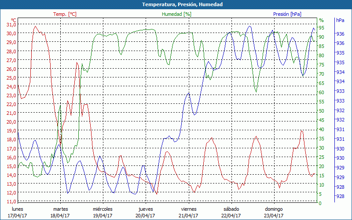Viewport: 352px width, 220px height.
Task: Choose the miércoles day label
Action: (x=103, y=209)
